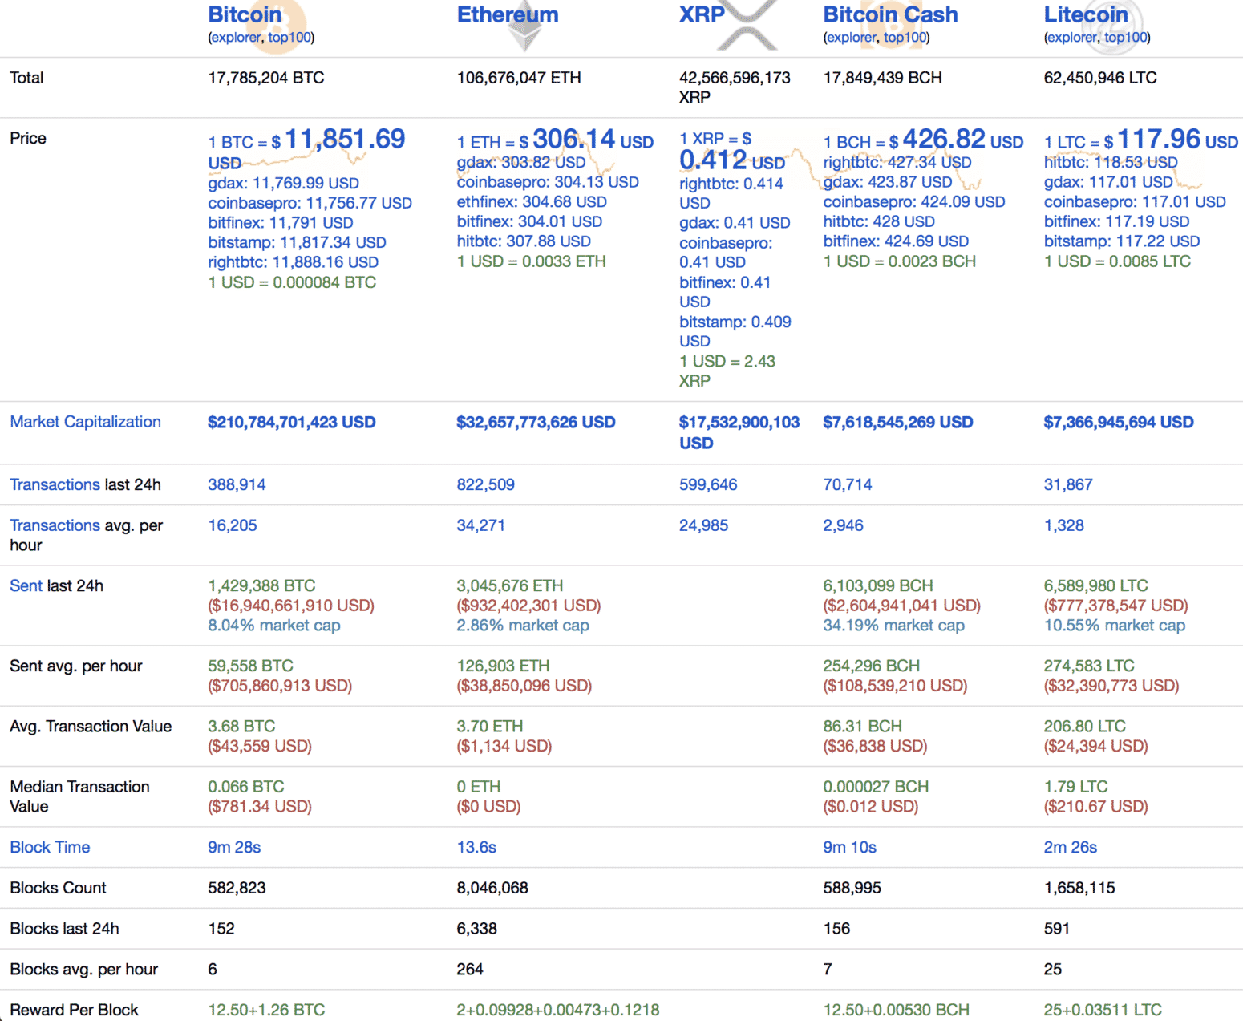Click XRP transactions value 599,646
1243x1021 pixels.
(708, 484)
